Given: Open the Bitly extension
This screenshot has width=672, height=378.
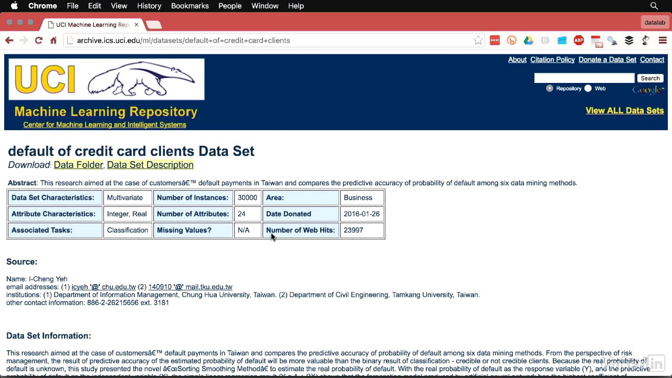Looking at the screenshot, I should coord(511,40).
